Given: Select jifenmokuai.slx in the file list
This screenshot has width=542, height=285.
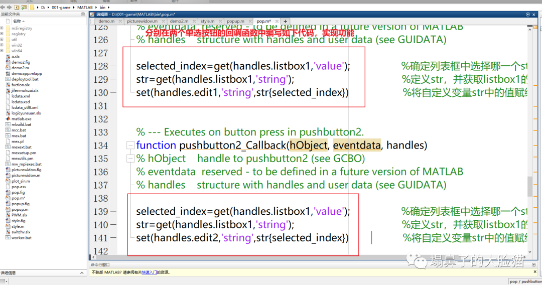Looking at the screenshot, I should pos(25,90).
